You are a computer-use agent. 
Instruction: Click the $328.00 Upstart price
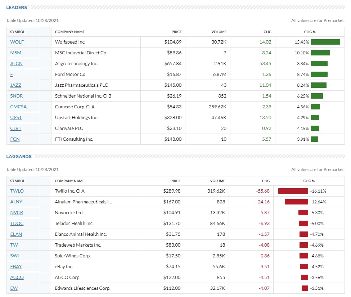pyautogui.click(x=173, y=117)
